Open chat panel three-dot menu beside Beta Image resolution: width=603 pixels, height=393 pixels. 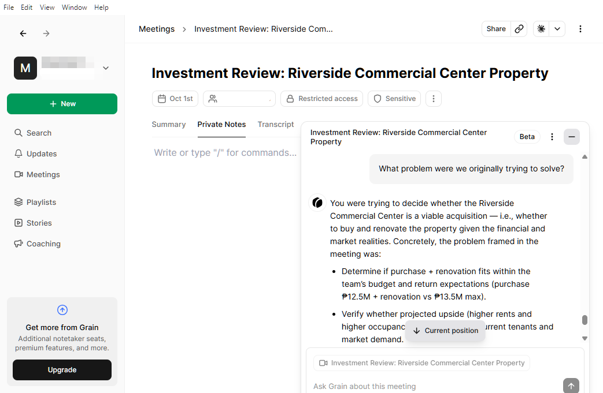[552, 137]
